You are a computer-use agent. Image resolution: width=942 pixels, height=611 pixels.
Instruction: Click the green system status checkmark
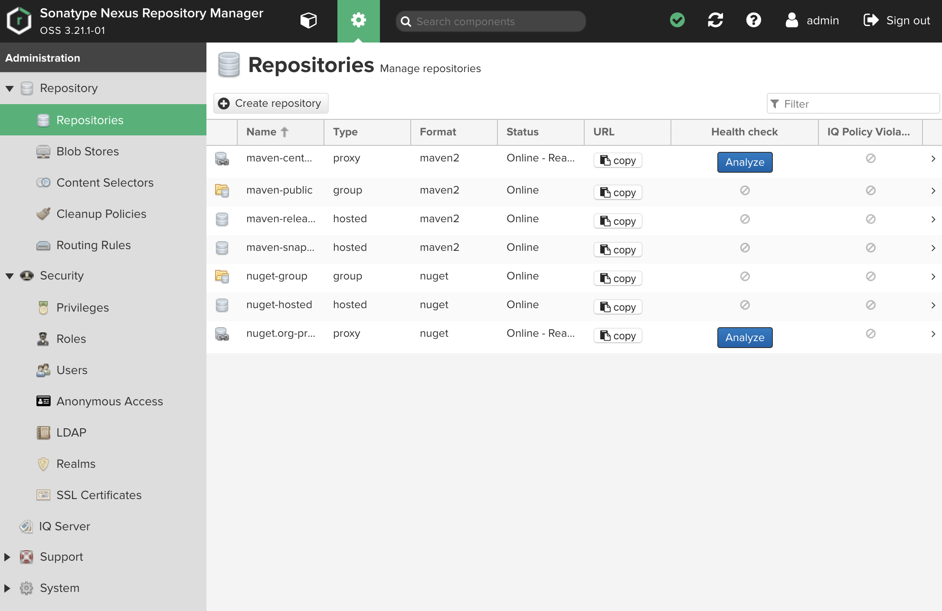click(677, 20)
